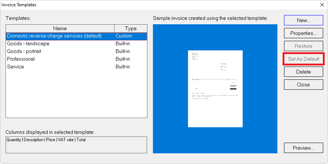Click the sample invoice thumbnail
328x164 pixels.
coord(215,89)
